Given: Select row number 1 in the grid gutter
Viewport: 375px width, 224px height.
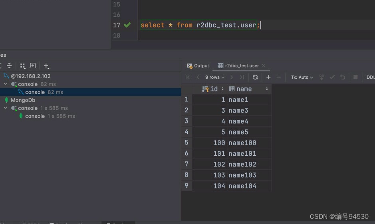Looking at the screenshot, I should click(x=187, y=99).
